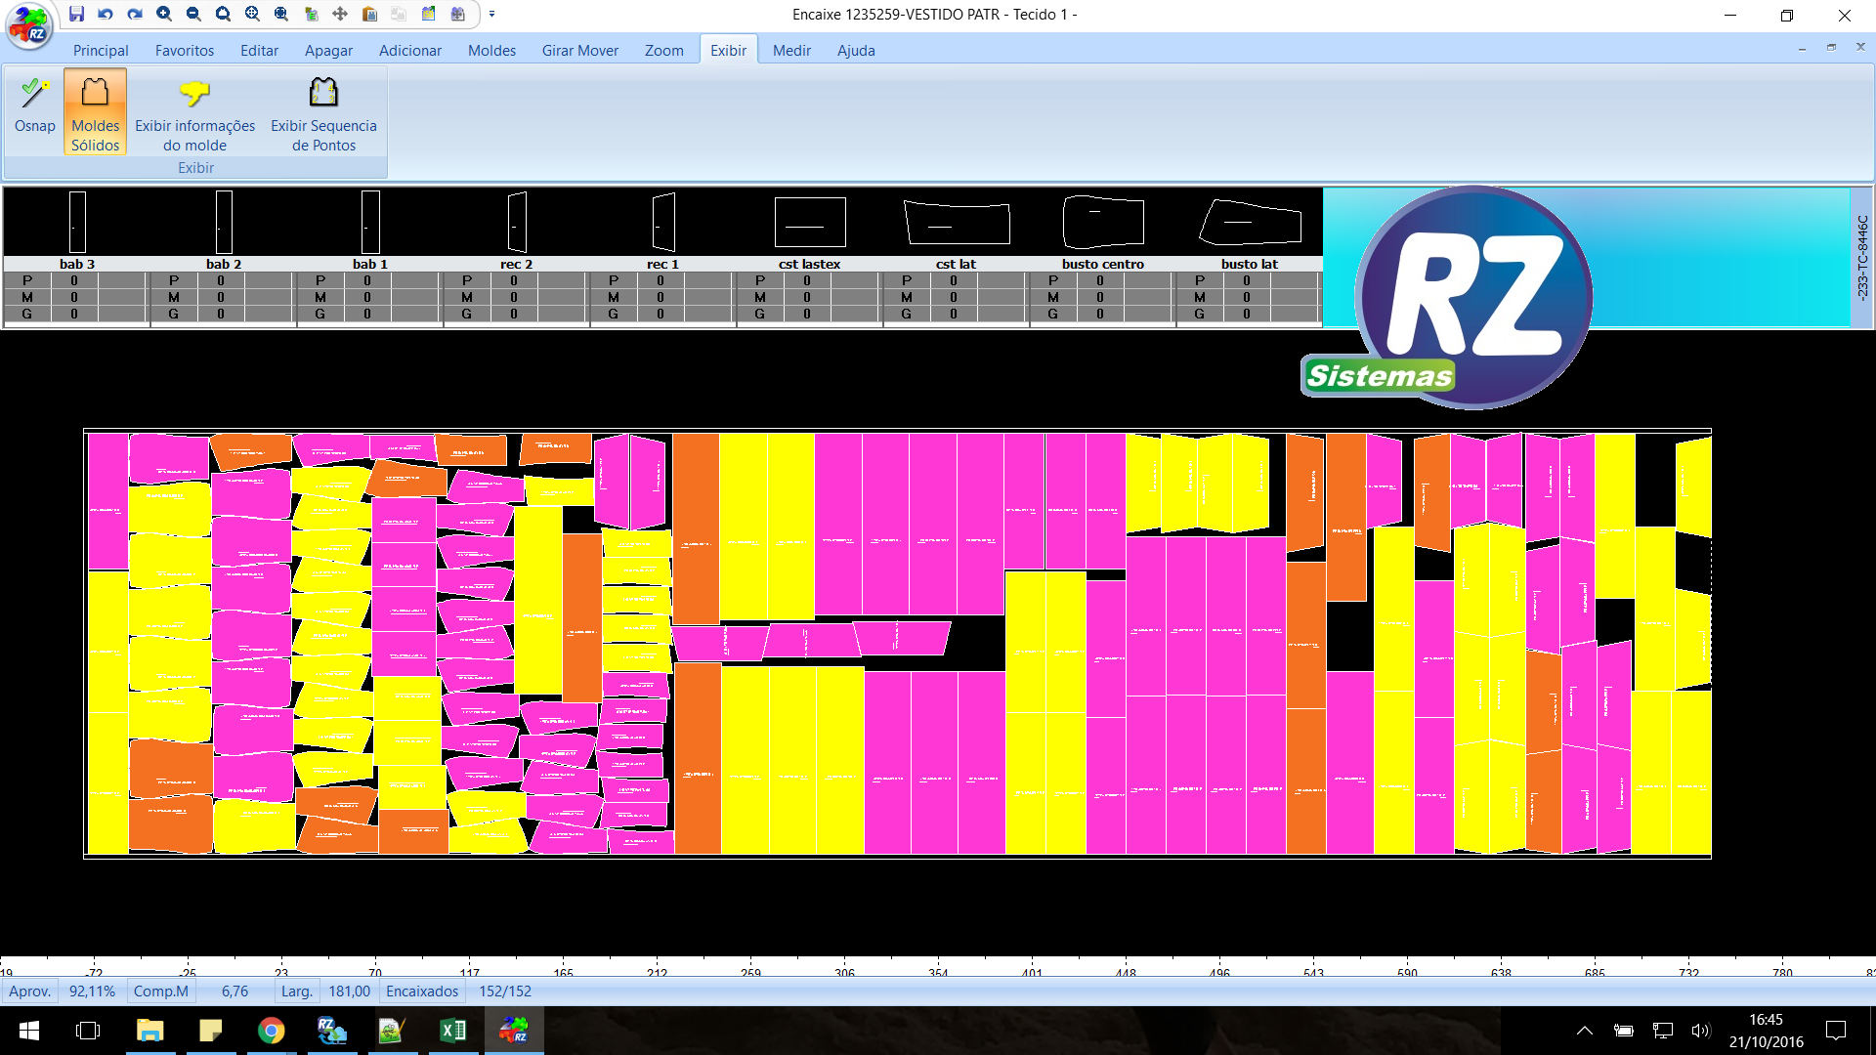The image size is (1876, 1055).
Task: Select the rec 2 mold thumbnail
Action: 517,222
